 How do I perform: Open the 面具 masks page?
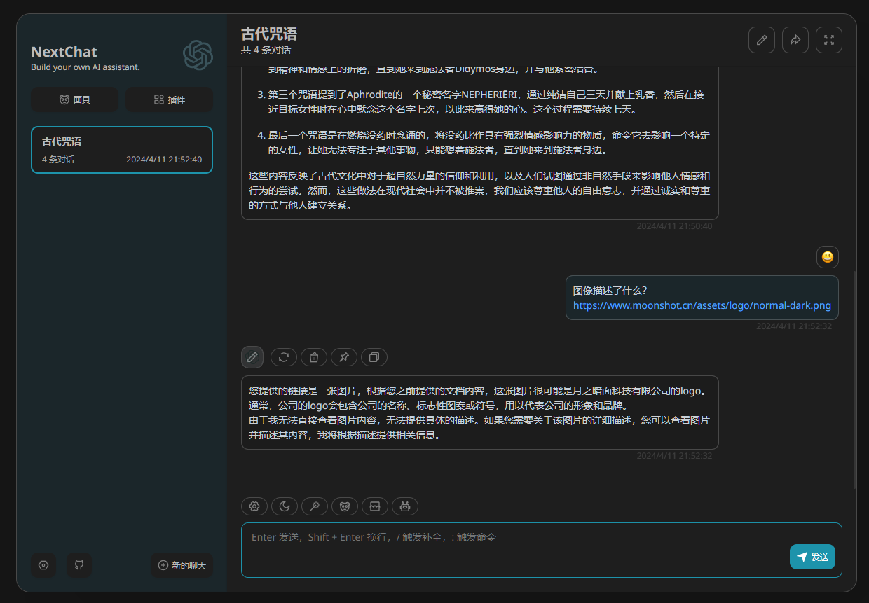coord(74,99)
